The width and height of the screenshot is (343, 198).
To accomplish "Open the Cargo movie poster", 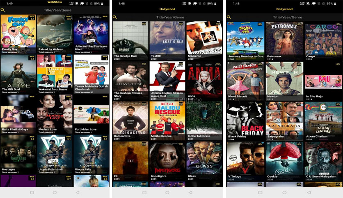I will pyautogui.click(x=323, y=41).
